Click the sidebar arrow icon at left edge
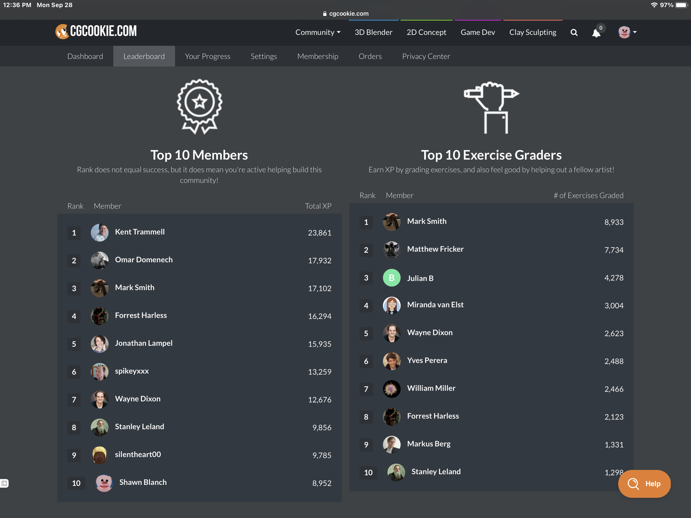This screenshot has height=518, width=691. tap(4, 483)
